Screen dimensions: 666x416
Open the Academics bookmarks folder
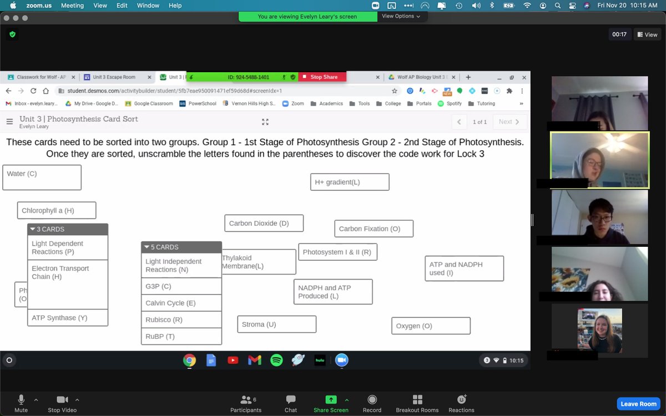tap(326, 103)
